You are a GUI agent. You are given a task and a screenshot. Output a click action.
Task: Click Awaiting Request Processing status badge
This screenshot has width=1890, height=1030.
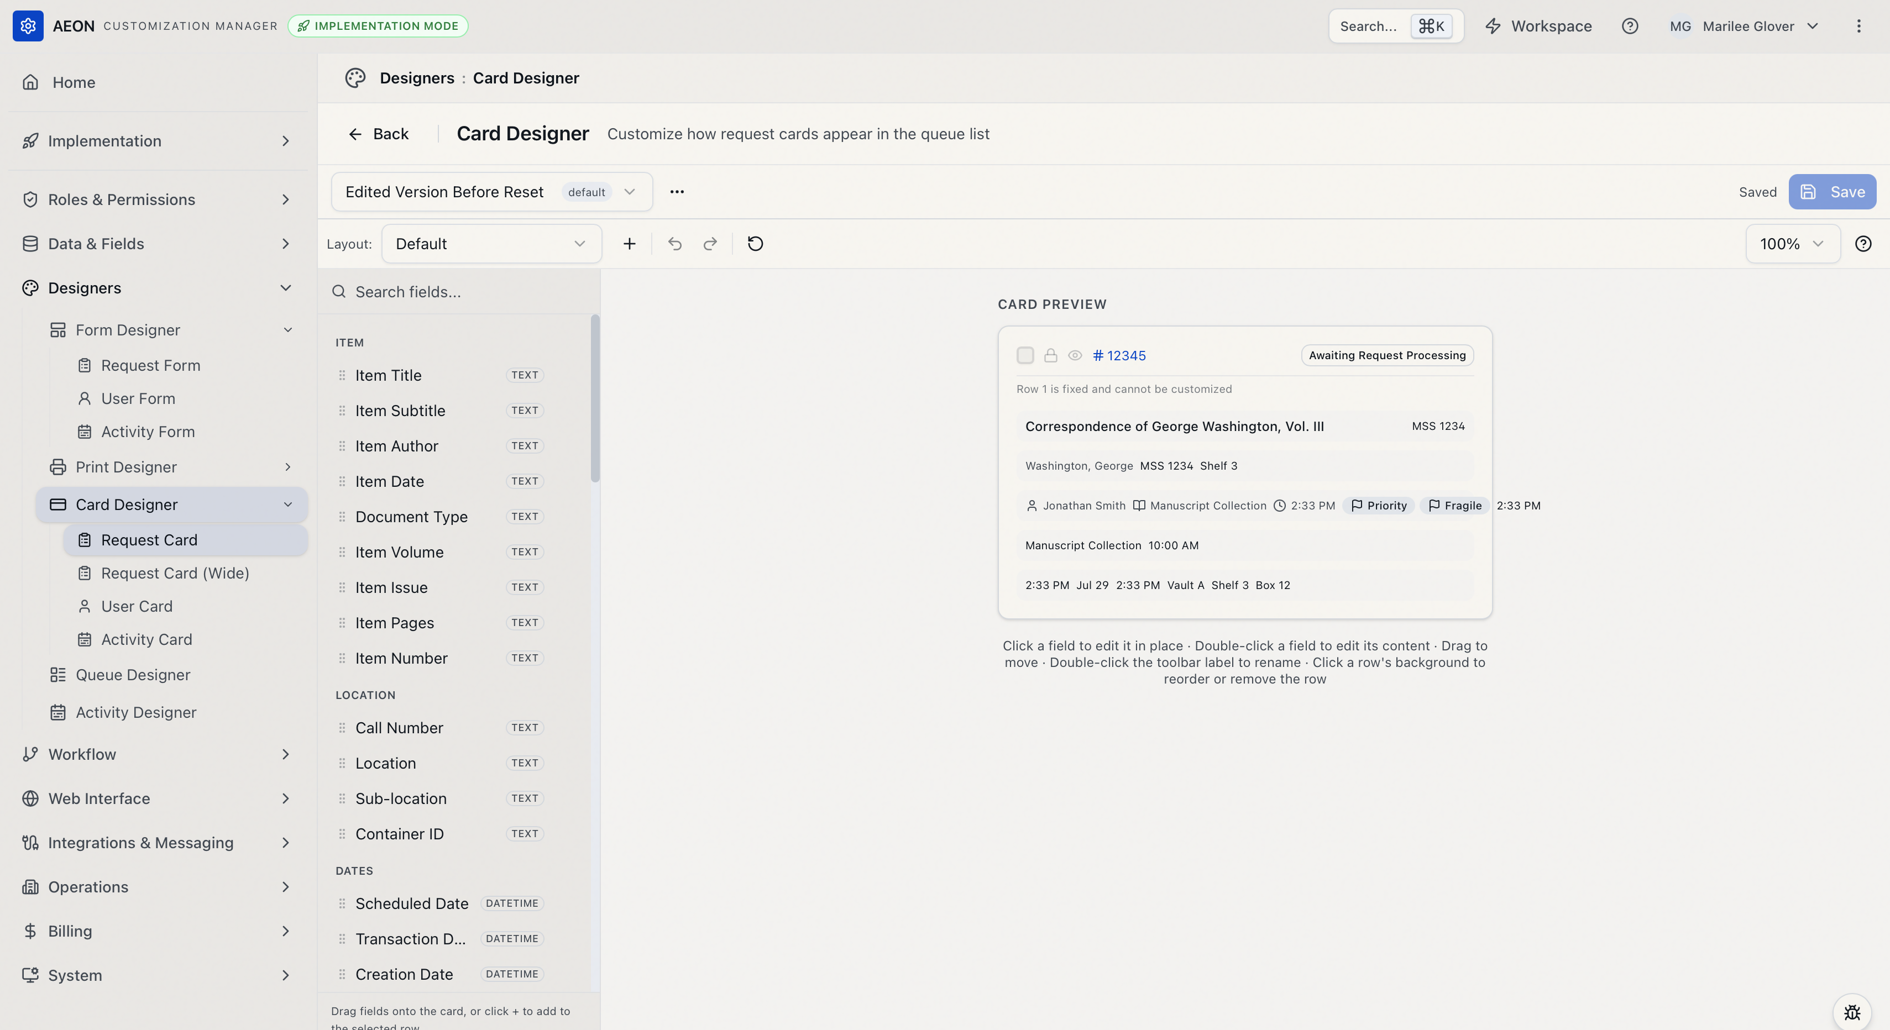(x=1387, y=355)
